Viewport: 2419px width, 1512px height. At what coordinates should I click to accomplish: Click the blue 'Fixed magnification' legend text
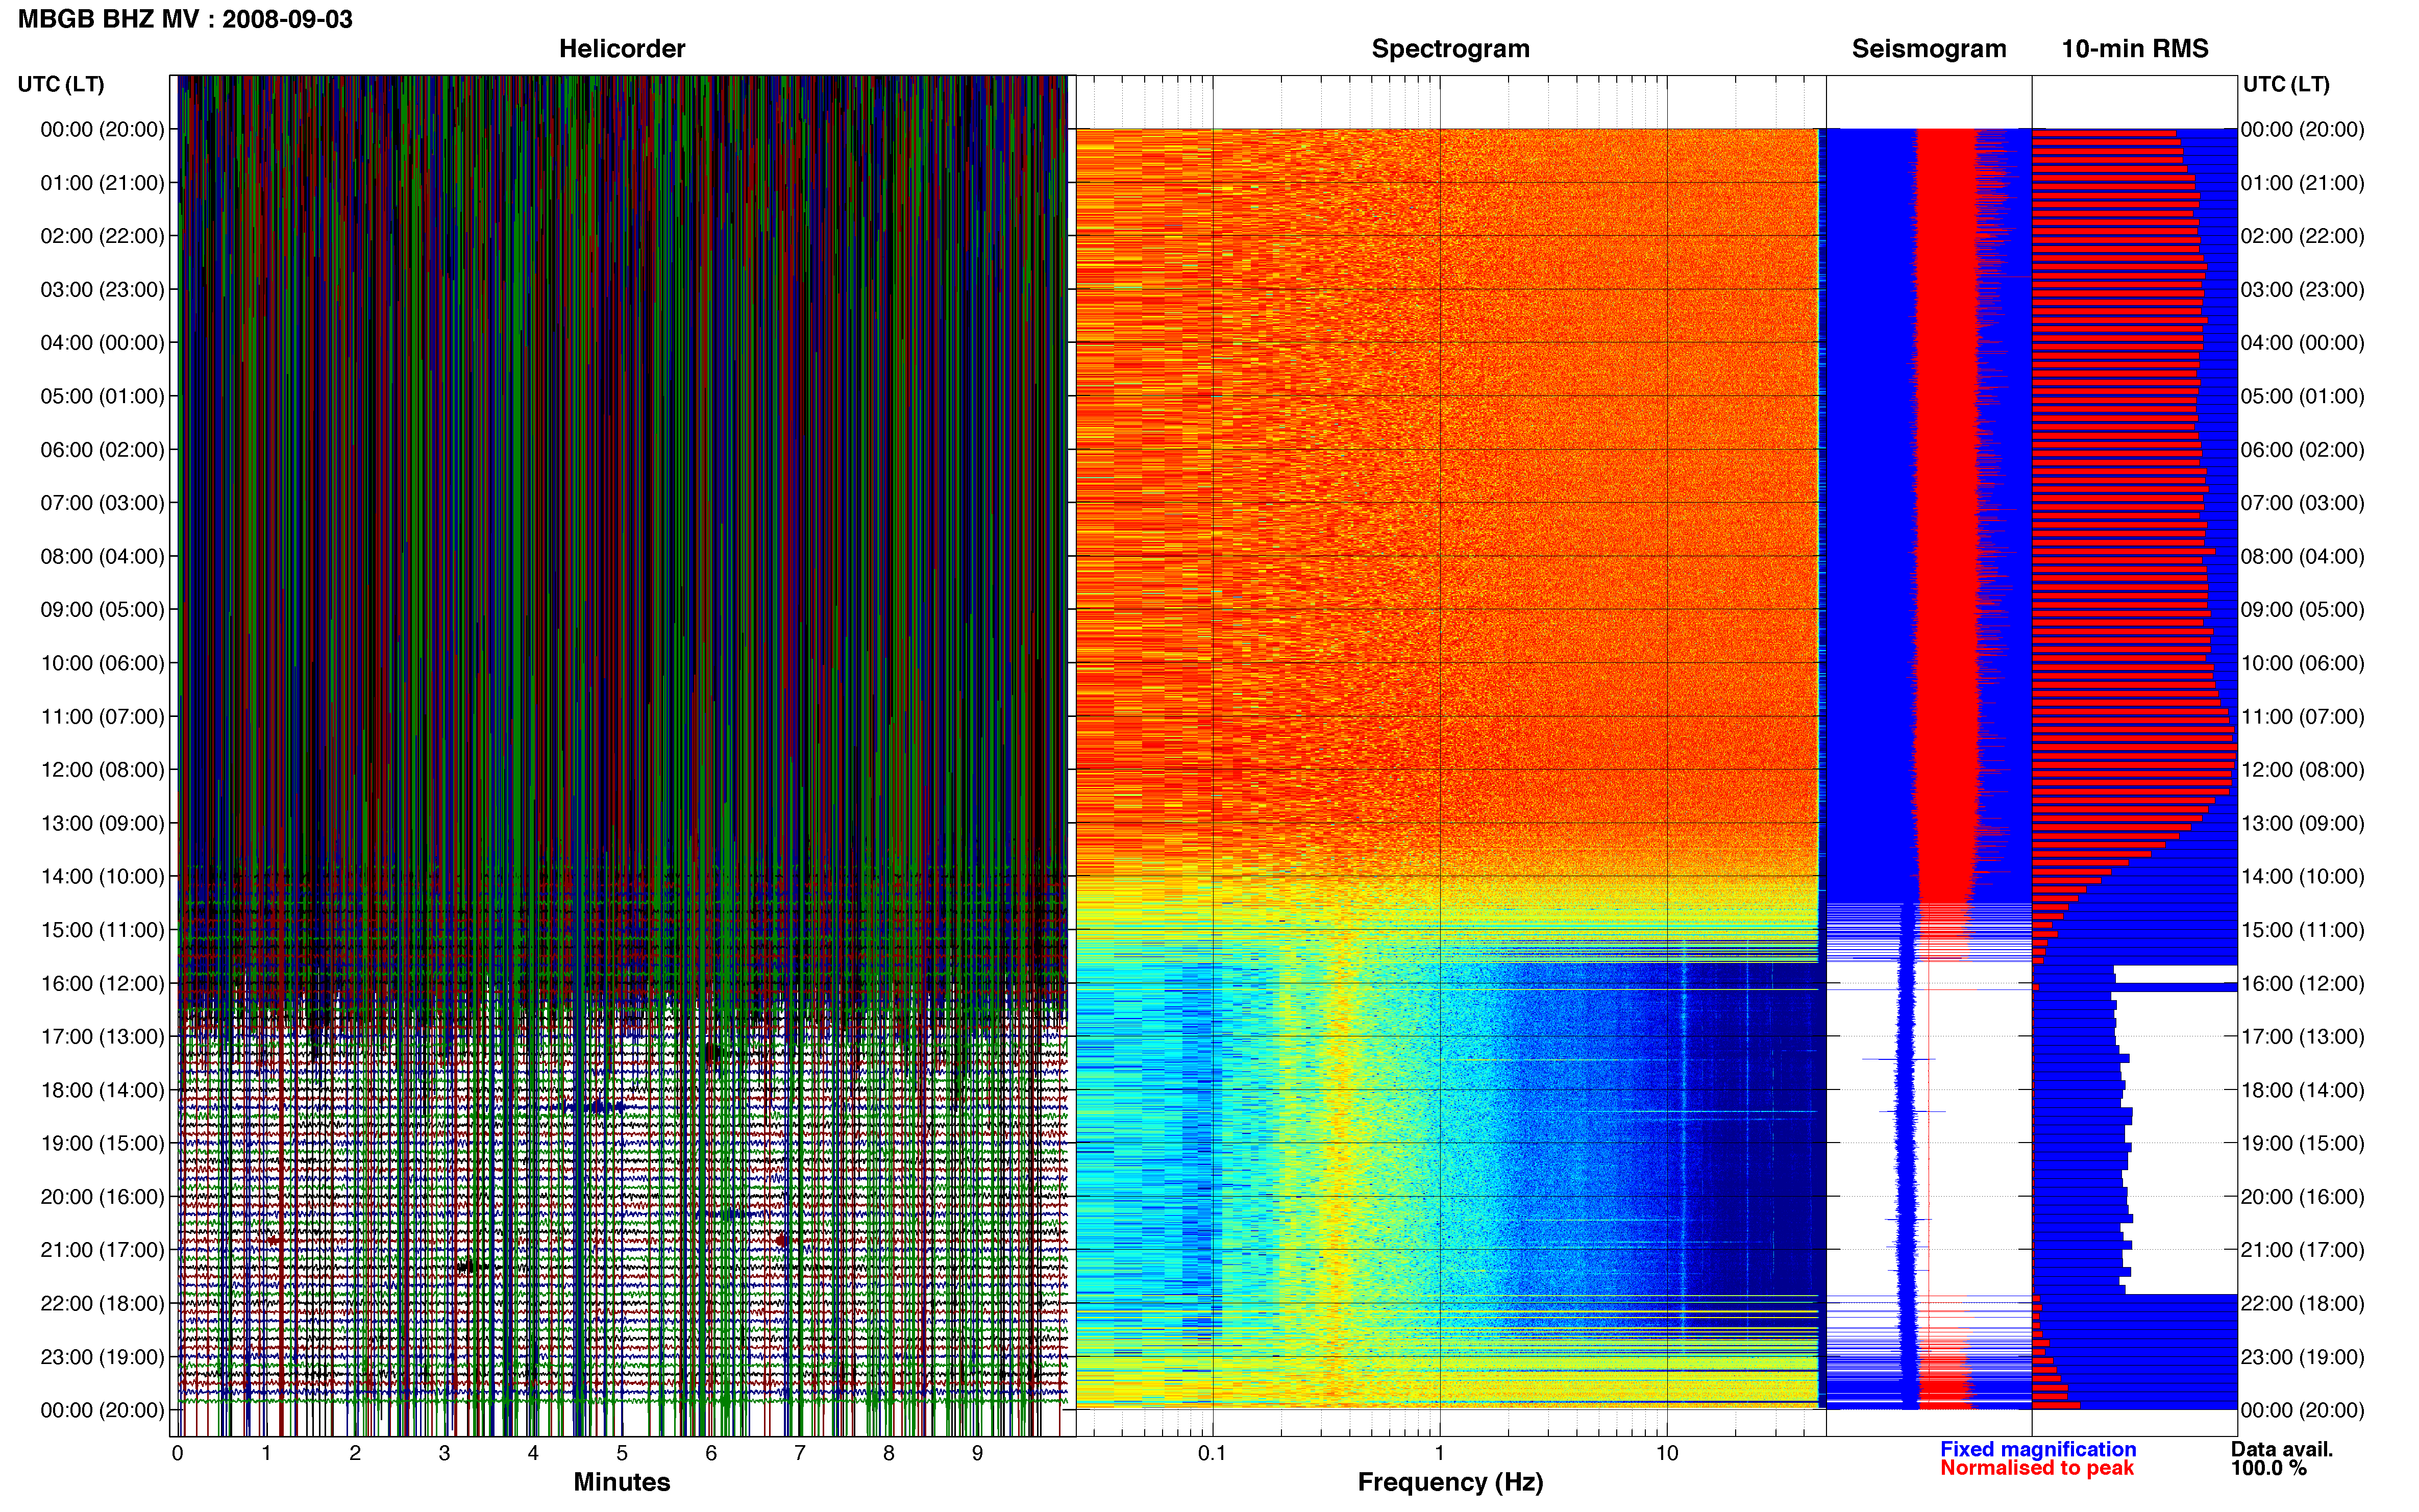point(2037,1449)
